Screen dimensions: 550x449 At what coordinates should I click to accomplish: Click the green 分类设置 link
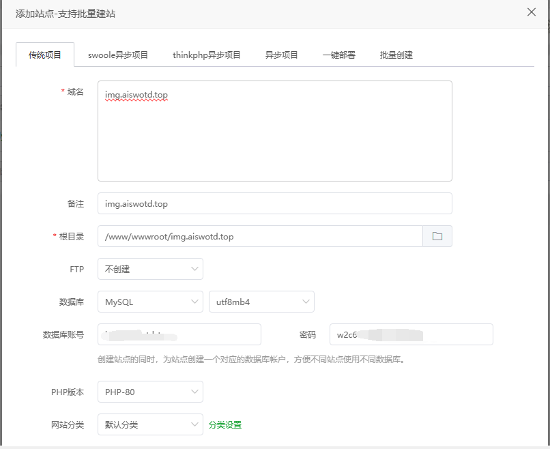225,424
